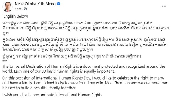Click the blue verified badge

(x=58, y=4)
